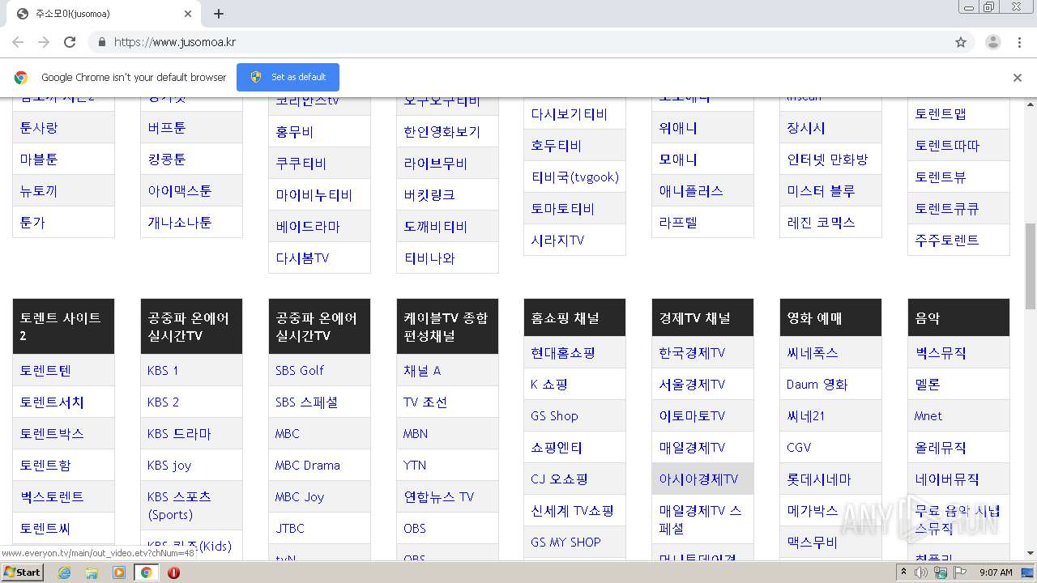The height and width of the screenshot is (583, 1037).
Task: Open the 네이버뮤직 link
Action: 947,479
